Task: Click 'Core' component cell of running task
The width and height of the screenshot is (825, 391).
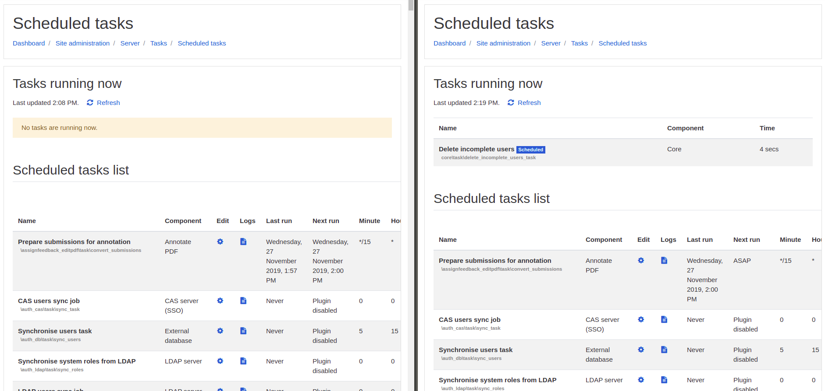Action: (674, 149)
